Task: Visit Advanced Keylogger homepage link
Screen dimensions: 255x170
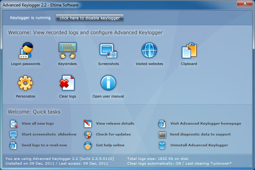Action: pos(206,124)
